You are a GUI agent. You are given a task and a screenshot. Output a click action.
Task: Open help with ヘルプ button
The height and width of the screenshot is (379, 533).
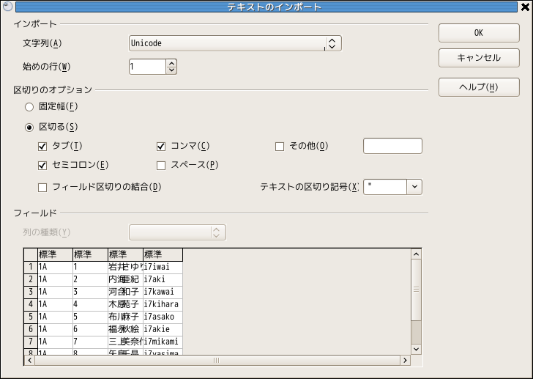[478, 87]
